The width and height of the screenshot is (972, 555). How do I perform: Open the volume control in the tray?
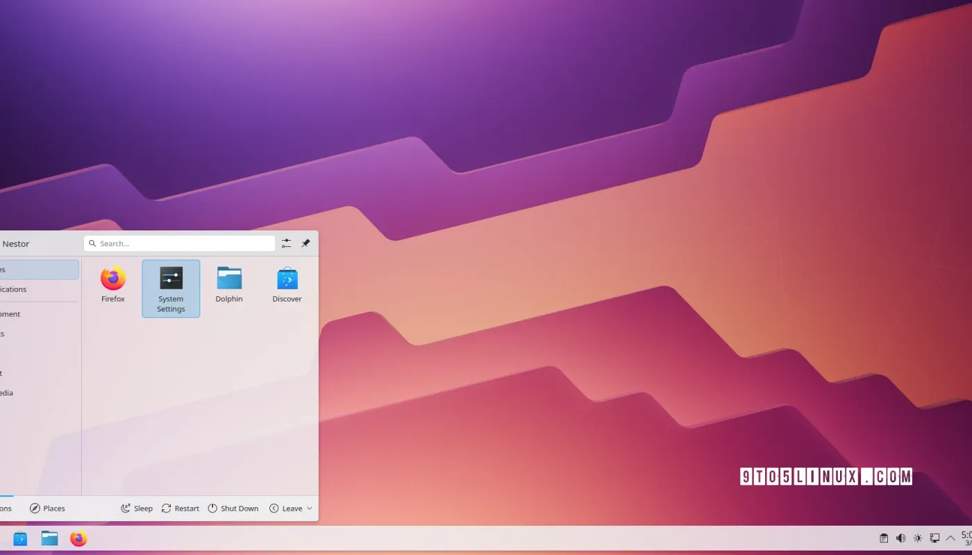click(900, 538)
